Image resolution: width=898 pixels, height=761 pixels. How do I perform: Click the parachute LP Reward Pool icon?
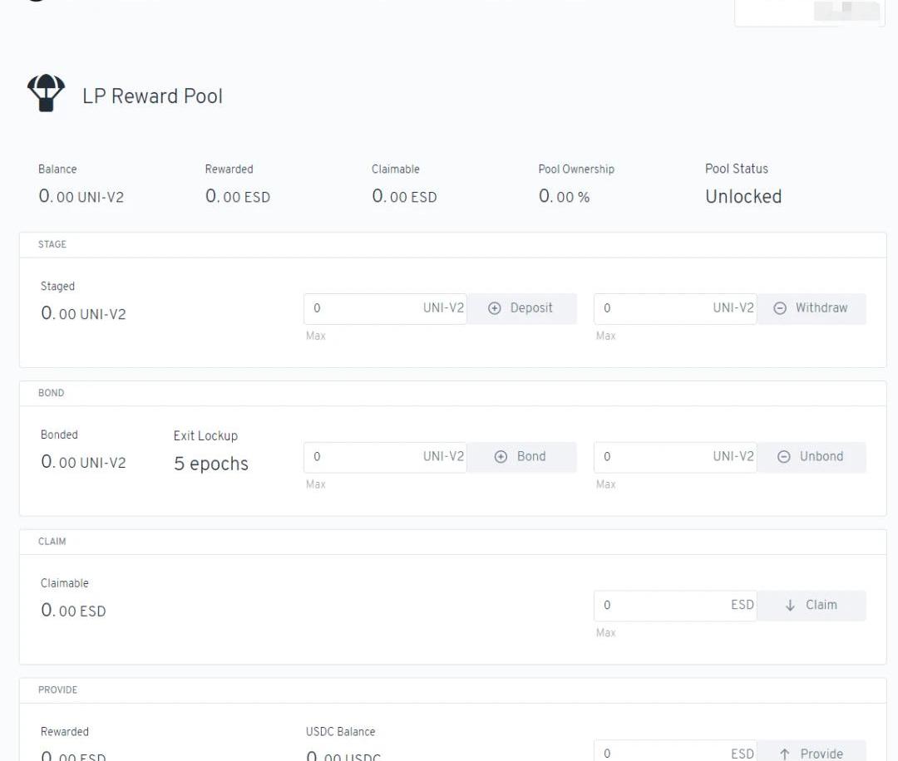click(x=46, y=94)
